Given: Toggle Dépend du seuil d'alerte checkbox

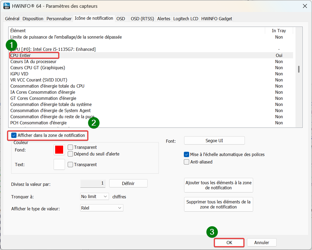Looking at the screenshot, I should point(70,154).
